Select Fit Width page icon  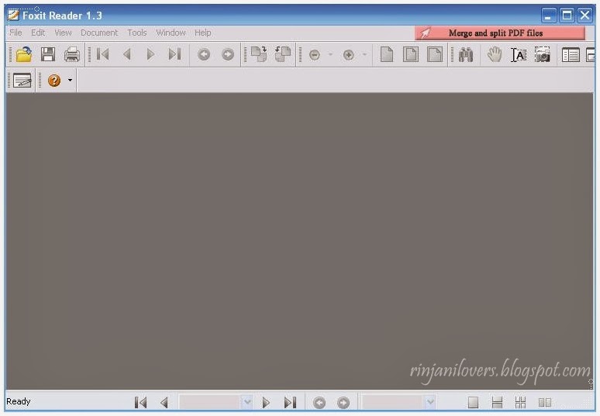(435, 54)
